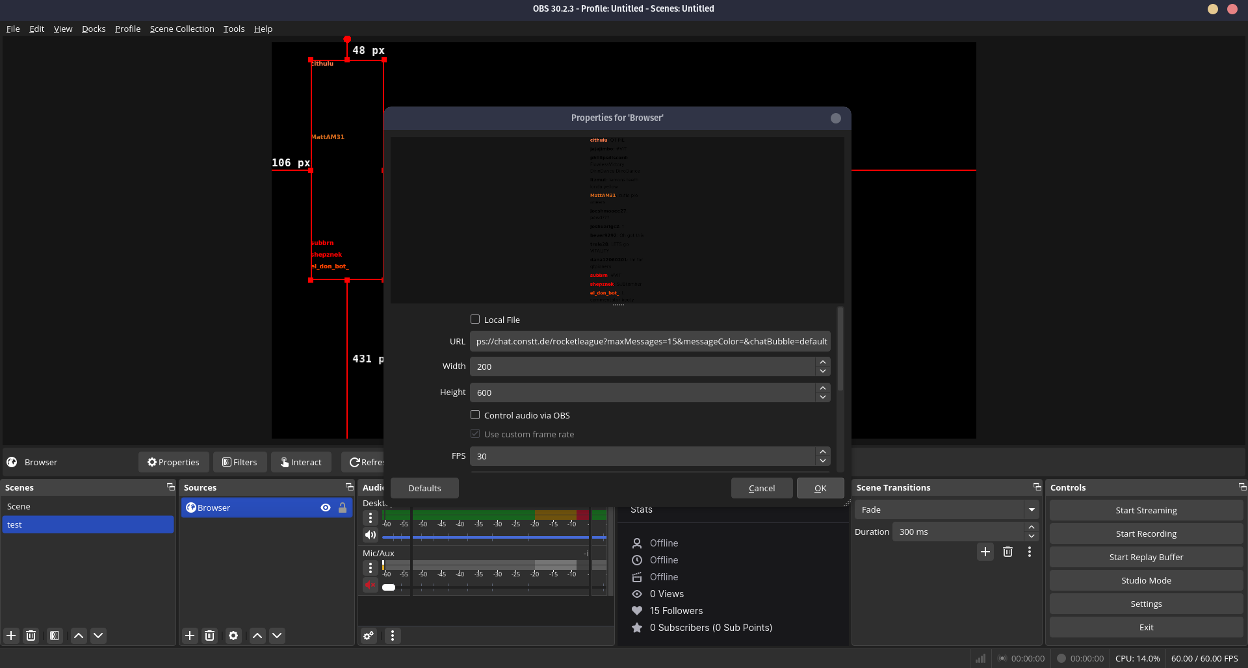This screenshot has width=1248, height=668.
Task: Open source properties gear icon in Sources
Action: [x=233, y=636]
